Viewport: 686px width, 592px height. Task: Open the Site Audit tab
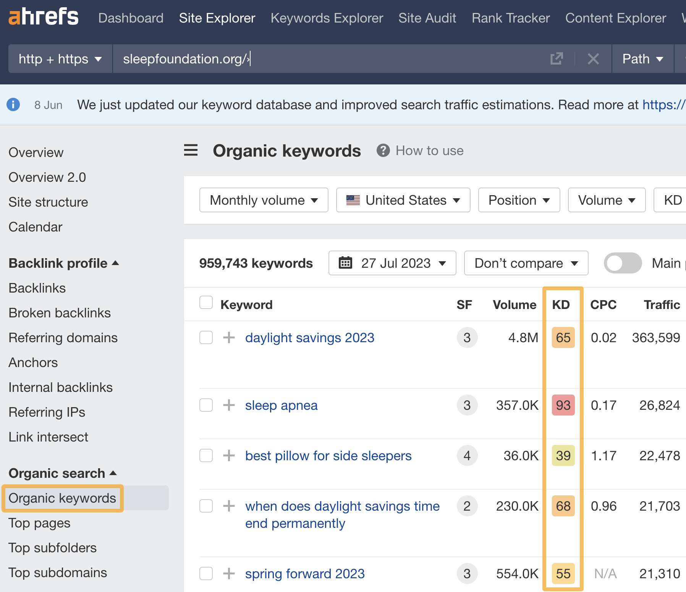tap(427, 18)
